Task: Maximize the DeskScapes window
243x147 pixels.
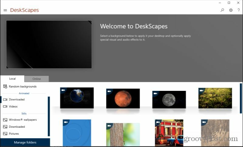Action: pyautogui.click(x=229, y=3)
